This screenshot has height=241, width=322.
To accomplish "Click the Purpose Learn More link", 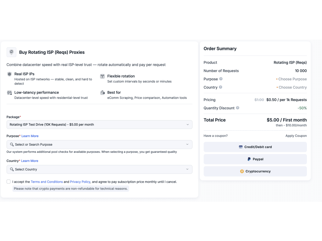I will [x=30, y=136].
